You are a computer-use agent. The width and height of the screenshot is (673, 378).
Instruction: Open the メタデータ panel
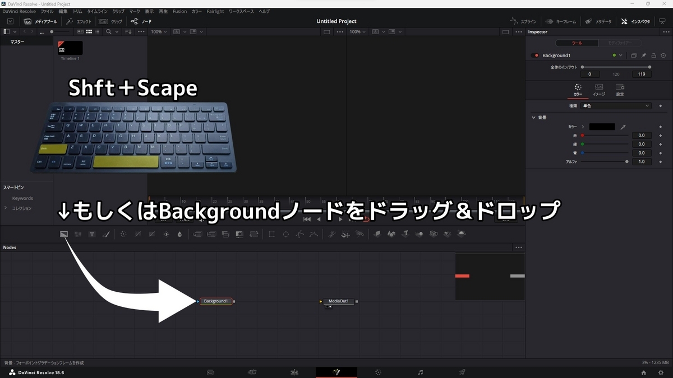[598, 21]
